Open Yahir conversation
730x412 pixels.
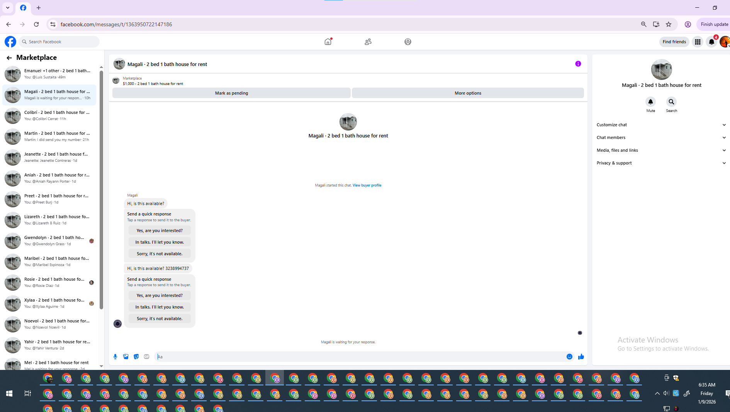(49, 345)
